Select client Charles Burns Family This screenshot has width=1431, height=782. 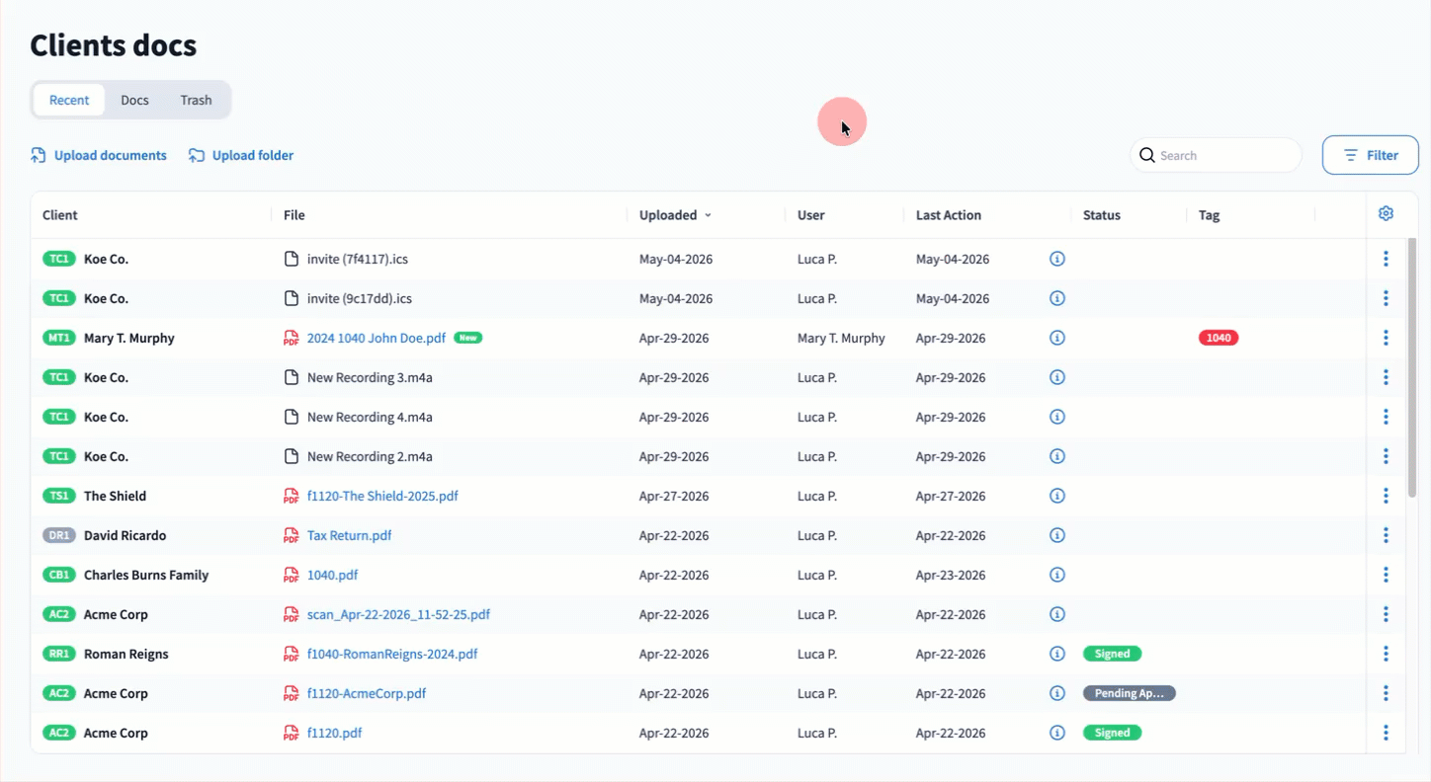[x=146, y=575]
